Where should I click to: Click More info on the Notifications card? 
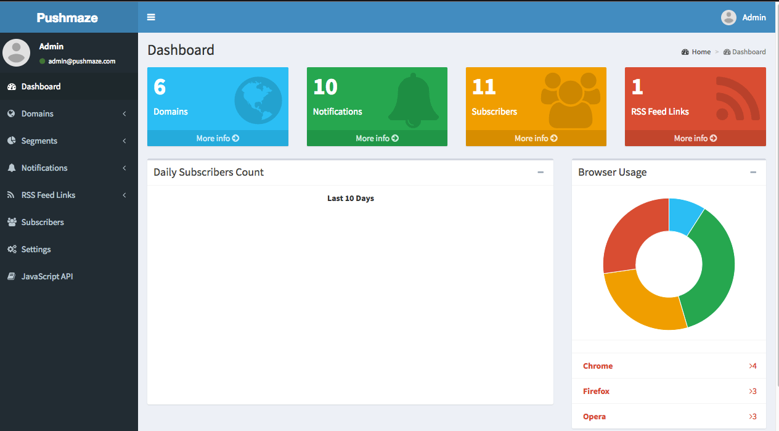click(377, 138)
